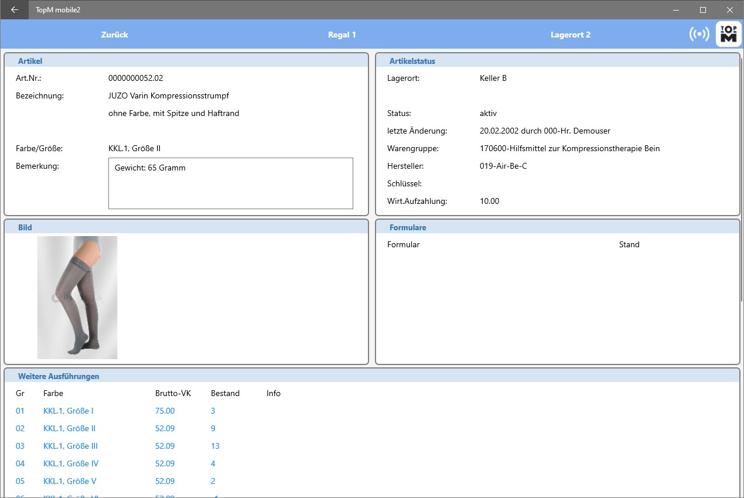The height and width of the screenshot is (498, 744).
Task: Click the Lagerort value Keller B
Action: pyautogui.click(x=493, y=78)
